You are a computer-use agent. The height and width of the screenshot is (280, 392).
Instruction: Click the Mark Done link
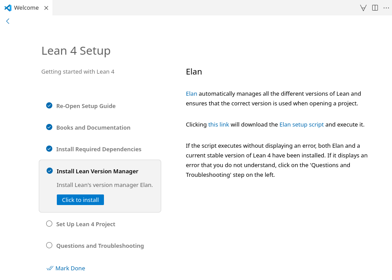66,268
